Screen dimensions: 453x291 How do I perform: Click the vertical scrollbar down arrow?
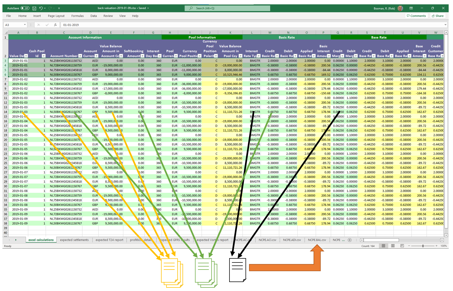[x=446, y=235]
